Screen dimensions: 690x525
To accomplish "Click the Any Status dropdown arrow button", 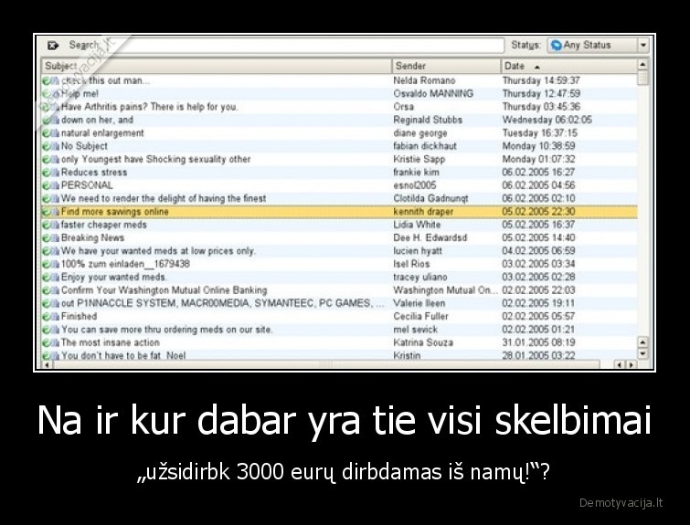I will coord(643,46).
